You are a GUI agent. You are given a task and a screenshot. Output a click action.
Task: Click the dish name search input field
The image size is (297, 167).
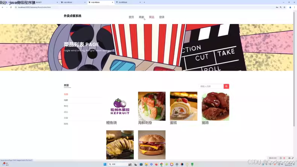point(211,86)
